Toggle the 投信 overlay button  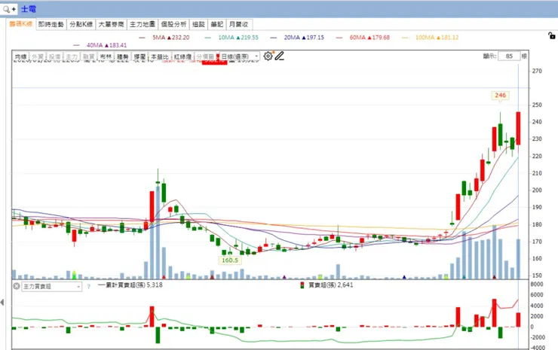(54, 56)
